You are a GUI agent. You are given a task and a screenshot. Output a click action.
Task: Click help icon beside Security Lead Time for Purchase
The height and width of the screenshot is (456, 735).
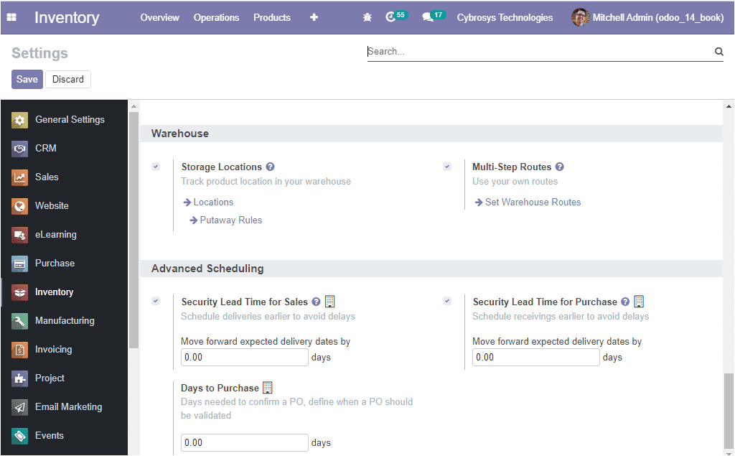point(625,302)
